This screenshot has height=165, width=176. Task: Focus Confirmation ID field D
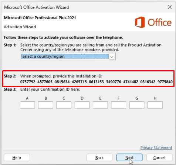[82, 105]
